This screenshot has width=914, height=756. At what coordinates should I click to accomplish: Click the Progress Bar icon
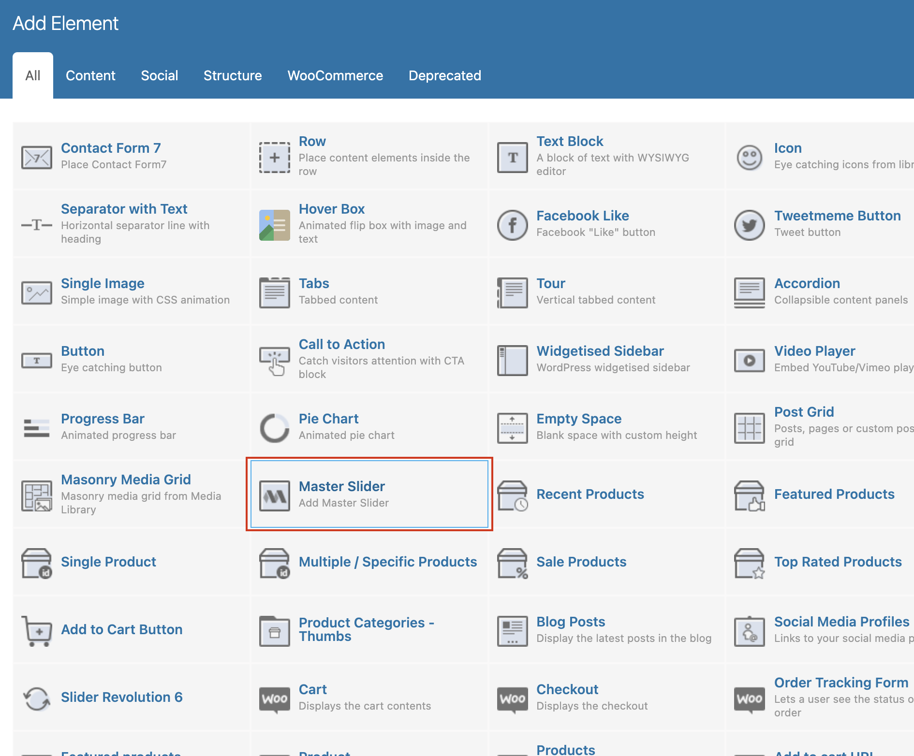37,428
